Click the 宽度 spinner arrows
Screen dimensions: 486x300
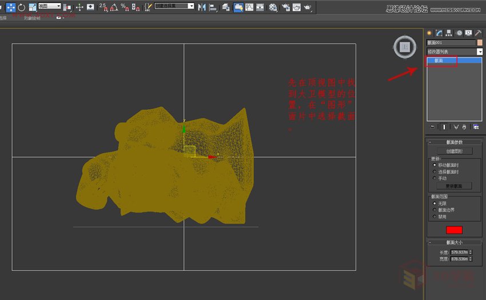pyautogui.click(x=471, y=259)
